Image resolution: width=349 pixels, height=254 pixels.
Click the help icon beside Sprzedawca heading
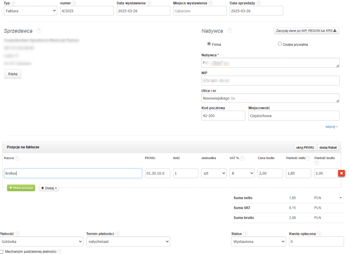39,31
